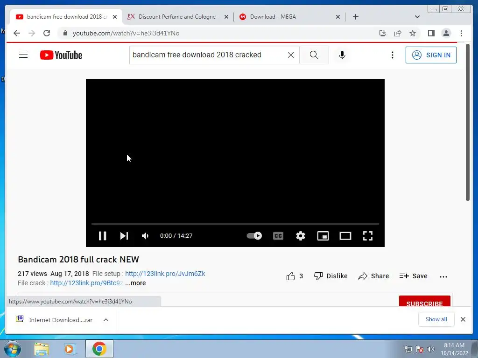Enter full screen mode
The width and height of the screenshot is (478, 358).
pos(368,235)
